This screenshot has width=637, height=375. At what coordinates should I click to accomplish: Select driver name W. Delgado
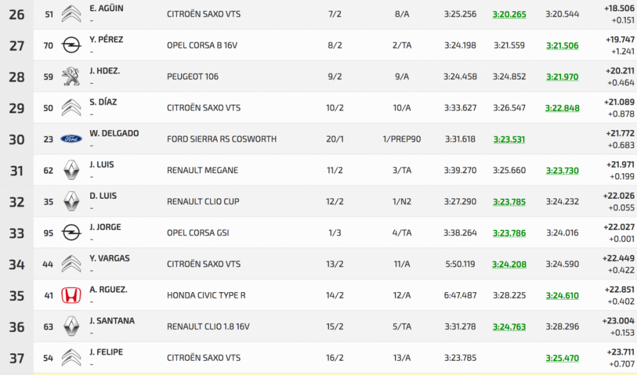pos(114,133)
